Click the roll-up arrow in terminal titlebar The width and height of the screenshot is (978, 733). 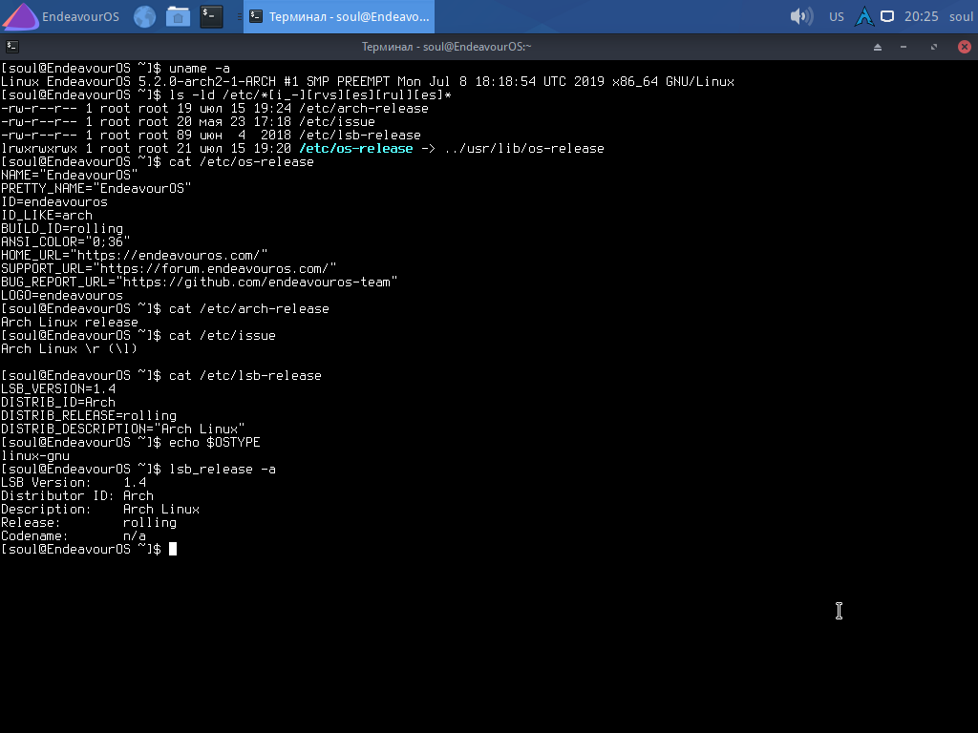click(878, 47)
